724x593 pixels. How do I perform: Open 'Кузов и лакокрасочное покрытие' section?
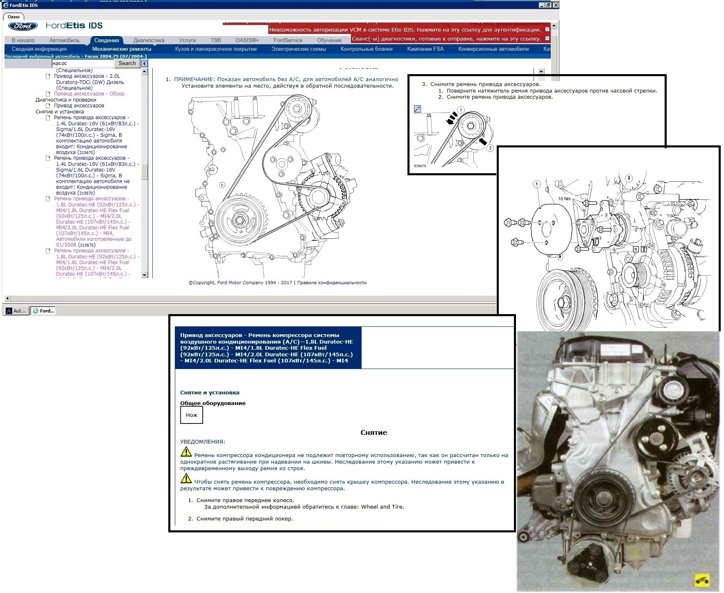pyautogui.click(x=216, y=49)
